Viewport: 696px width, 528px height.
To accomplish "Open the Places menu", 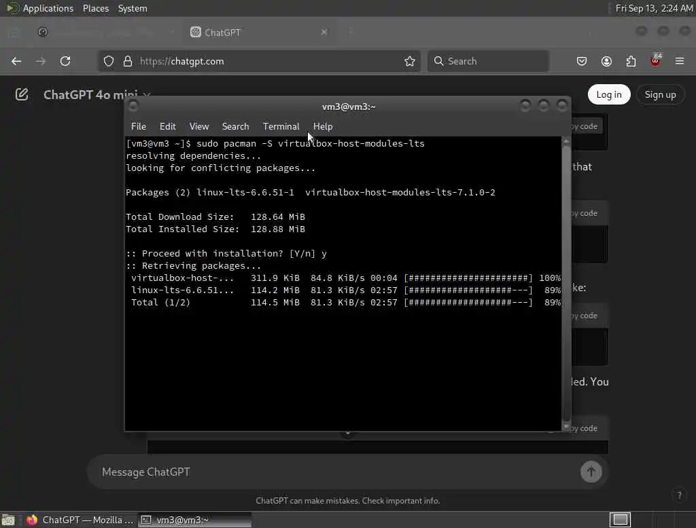I will 95,8.
